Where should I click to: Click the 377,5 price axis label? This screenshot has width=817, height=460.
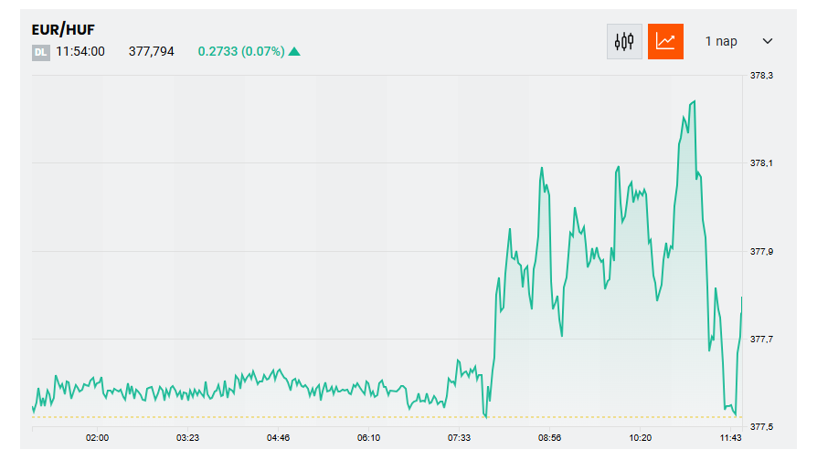[x=762, y=427]
